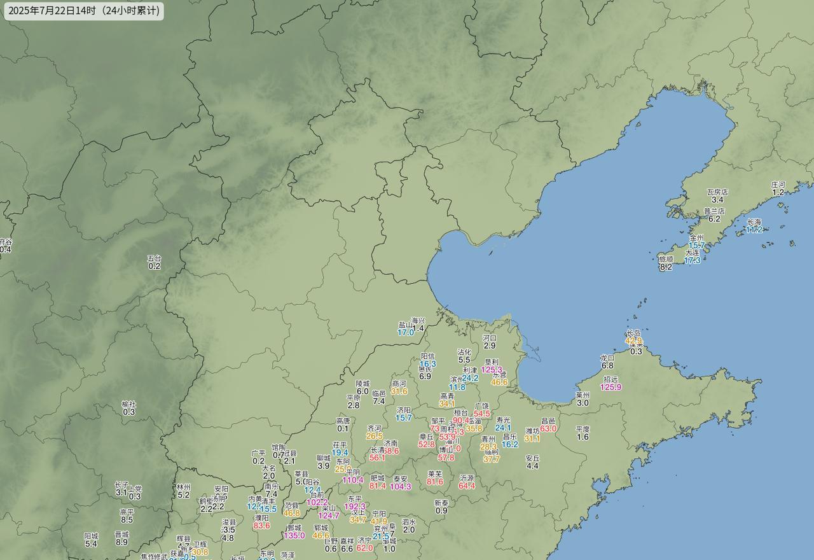Select the 晋城 station name
The height and width of the screenshot is (560, 814).
click(121, 535)
